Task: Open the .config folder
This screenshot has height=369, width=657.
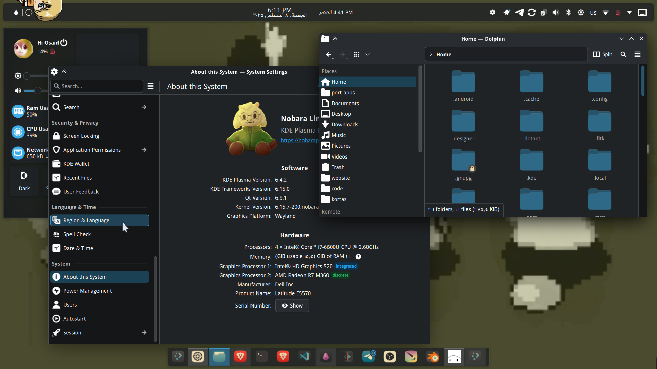Action: point(600,86)
